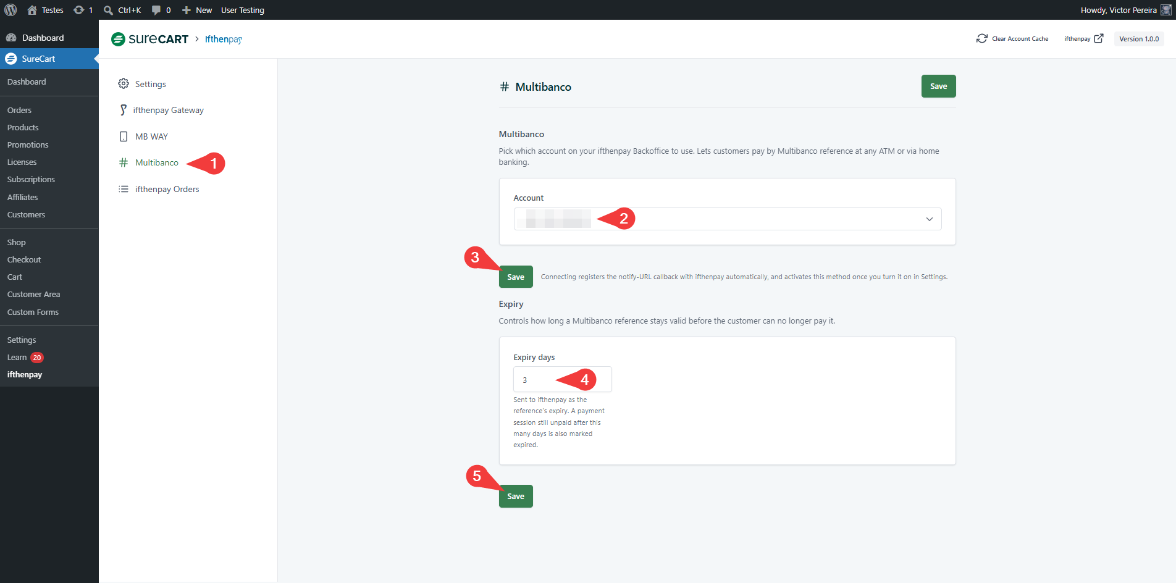This screenshot has height=583, width=1176.
Task: Click the Learn 20 notification badge
Action: click(37, 358)
